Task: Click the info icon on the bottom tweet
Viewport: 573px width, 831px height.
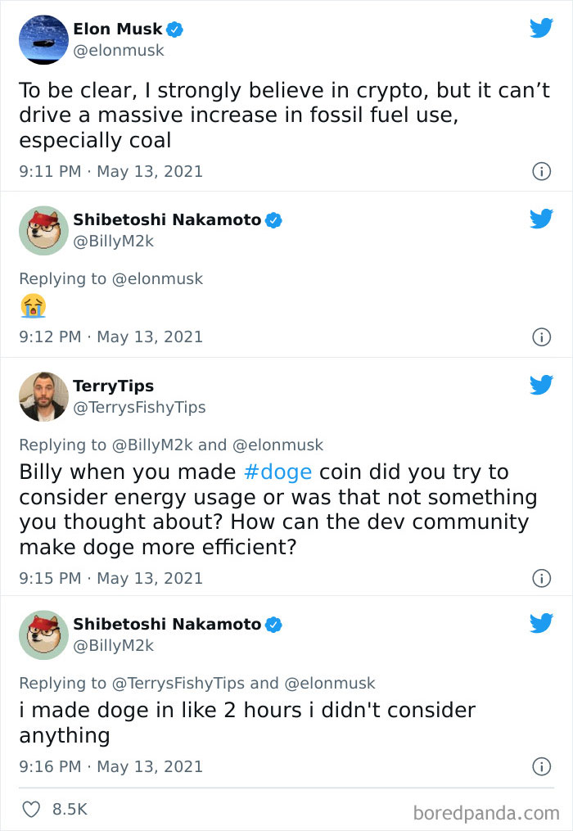Action: [x=542, y=766]
